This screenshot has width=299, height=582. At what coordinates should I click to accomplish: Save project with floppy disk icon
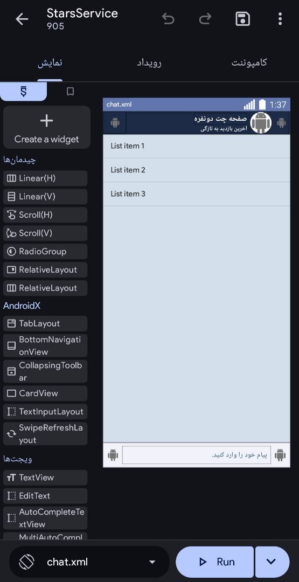click(x=242, y=19)
